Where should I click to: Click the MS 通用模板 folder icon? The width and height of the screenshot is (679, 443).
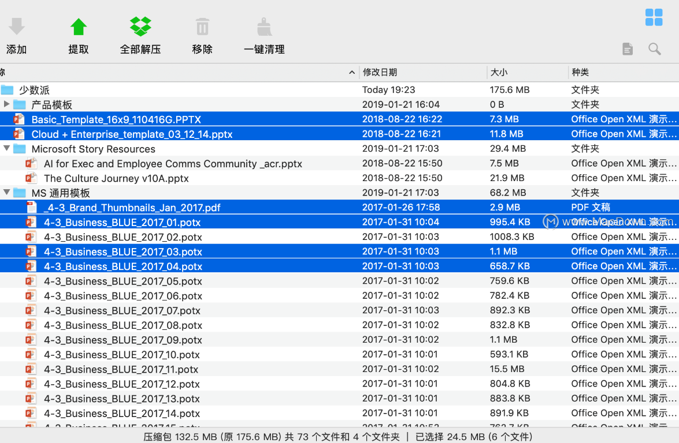[x=19, y=193]
